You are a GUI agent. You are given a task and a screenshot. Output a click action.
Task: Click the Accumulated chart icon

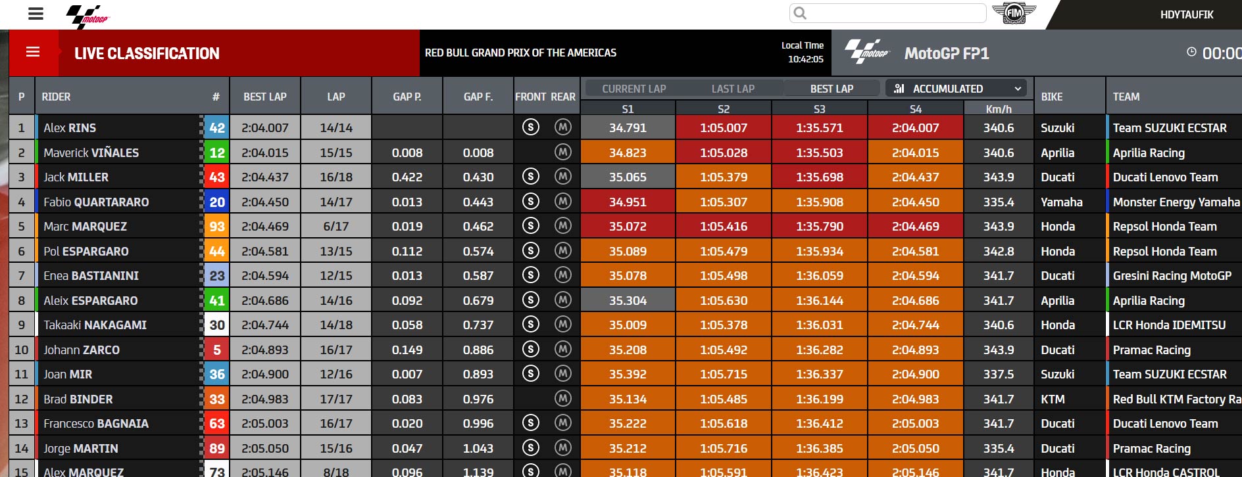[899, 88]
